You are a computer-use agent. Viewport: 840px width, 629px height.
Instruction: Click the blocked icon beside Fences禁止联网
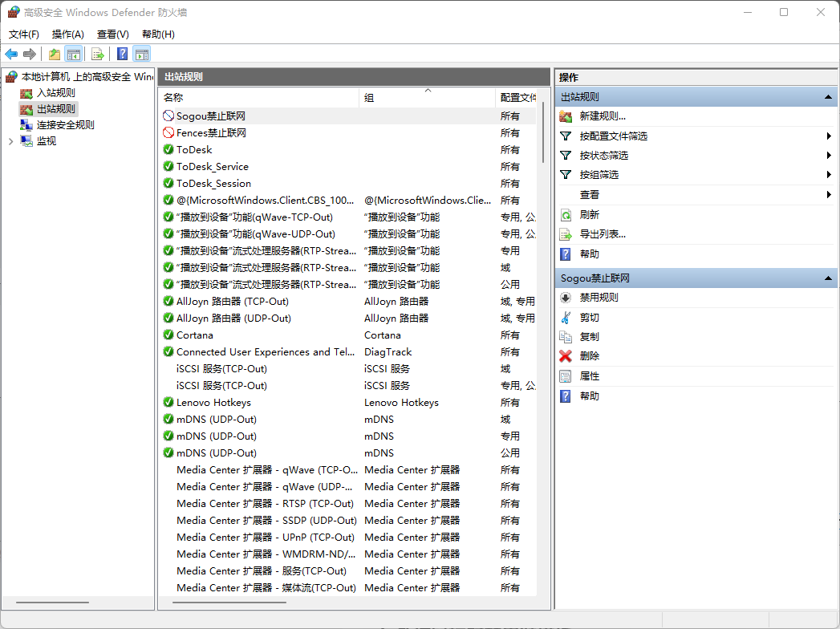click(x=168, y=132)
